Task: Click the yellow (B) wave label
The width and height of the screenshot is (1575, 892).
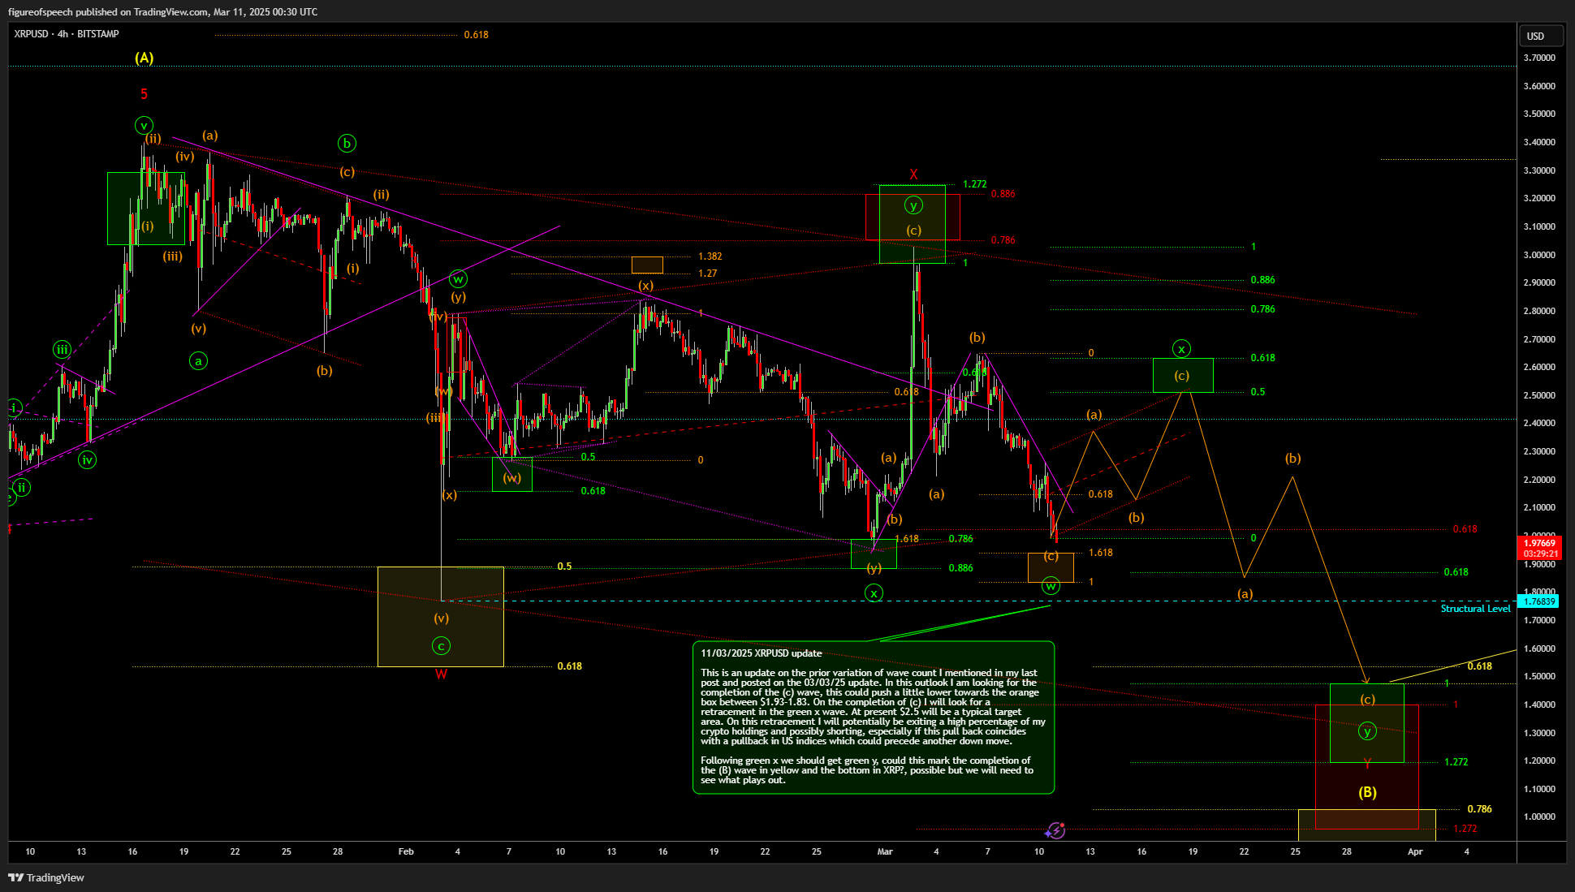Action: 1367,792
